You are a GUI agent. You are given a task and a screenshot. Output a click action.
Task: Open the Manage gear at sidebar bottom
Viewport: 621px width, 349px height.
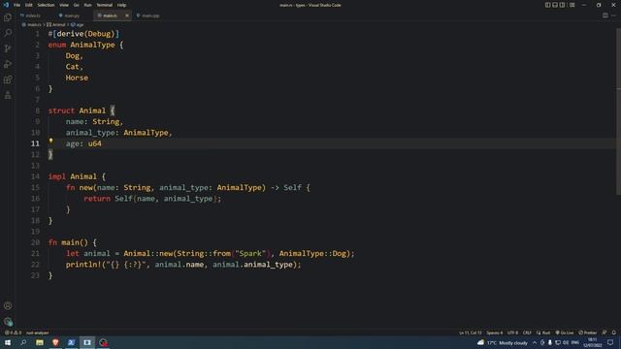[x=8, y=321]
